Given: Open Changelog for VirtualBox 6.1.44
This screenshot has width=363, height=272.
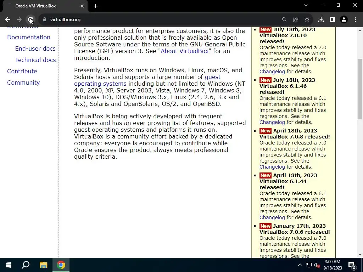Looking at the screenshot, I should point(272,218).
